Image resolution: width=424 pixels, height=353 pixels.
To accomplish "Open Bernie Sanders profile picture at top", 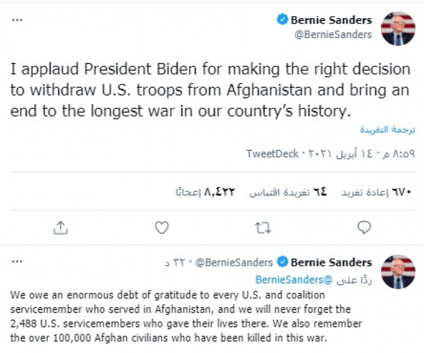I will click(x=398, y=28).
